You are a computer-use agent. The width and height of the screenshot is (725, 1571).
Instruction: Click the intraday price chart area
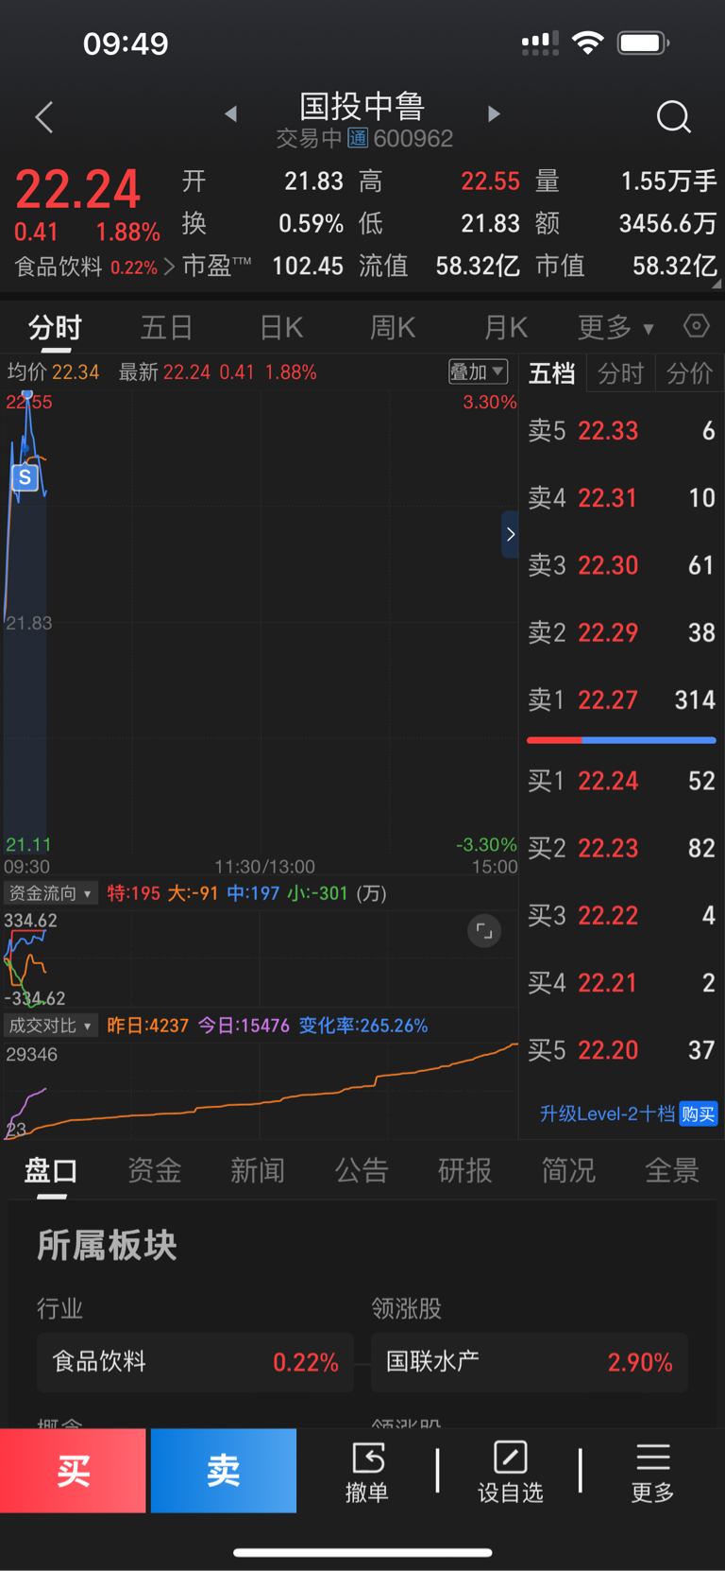(x=261, y=624)
